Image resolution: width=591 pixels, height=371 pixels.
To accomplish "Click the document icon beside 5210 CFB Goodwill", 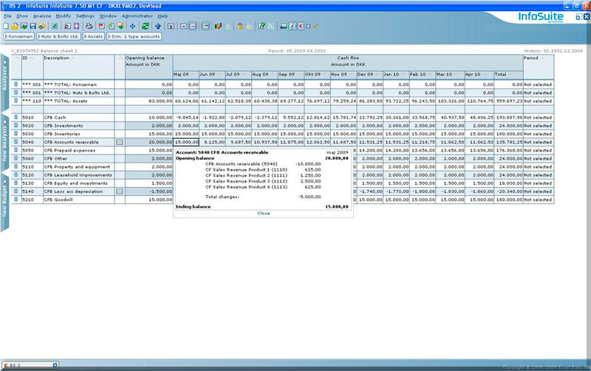I will click(x=16, y=199).
